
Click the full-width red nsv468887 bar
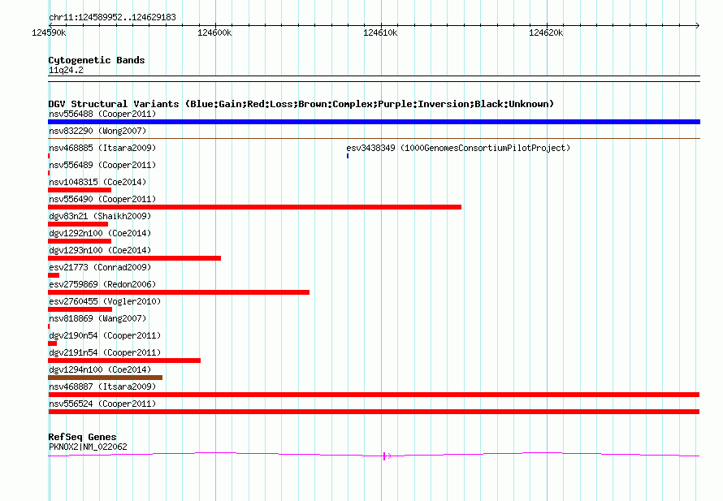point(374,395)
